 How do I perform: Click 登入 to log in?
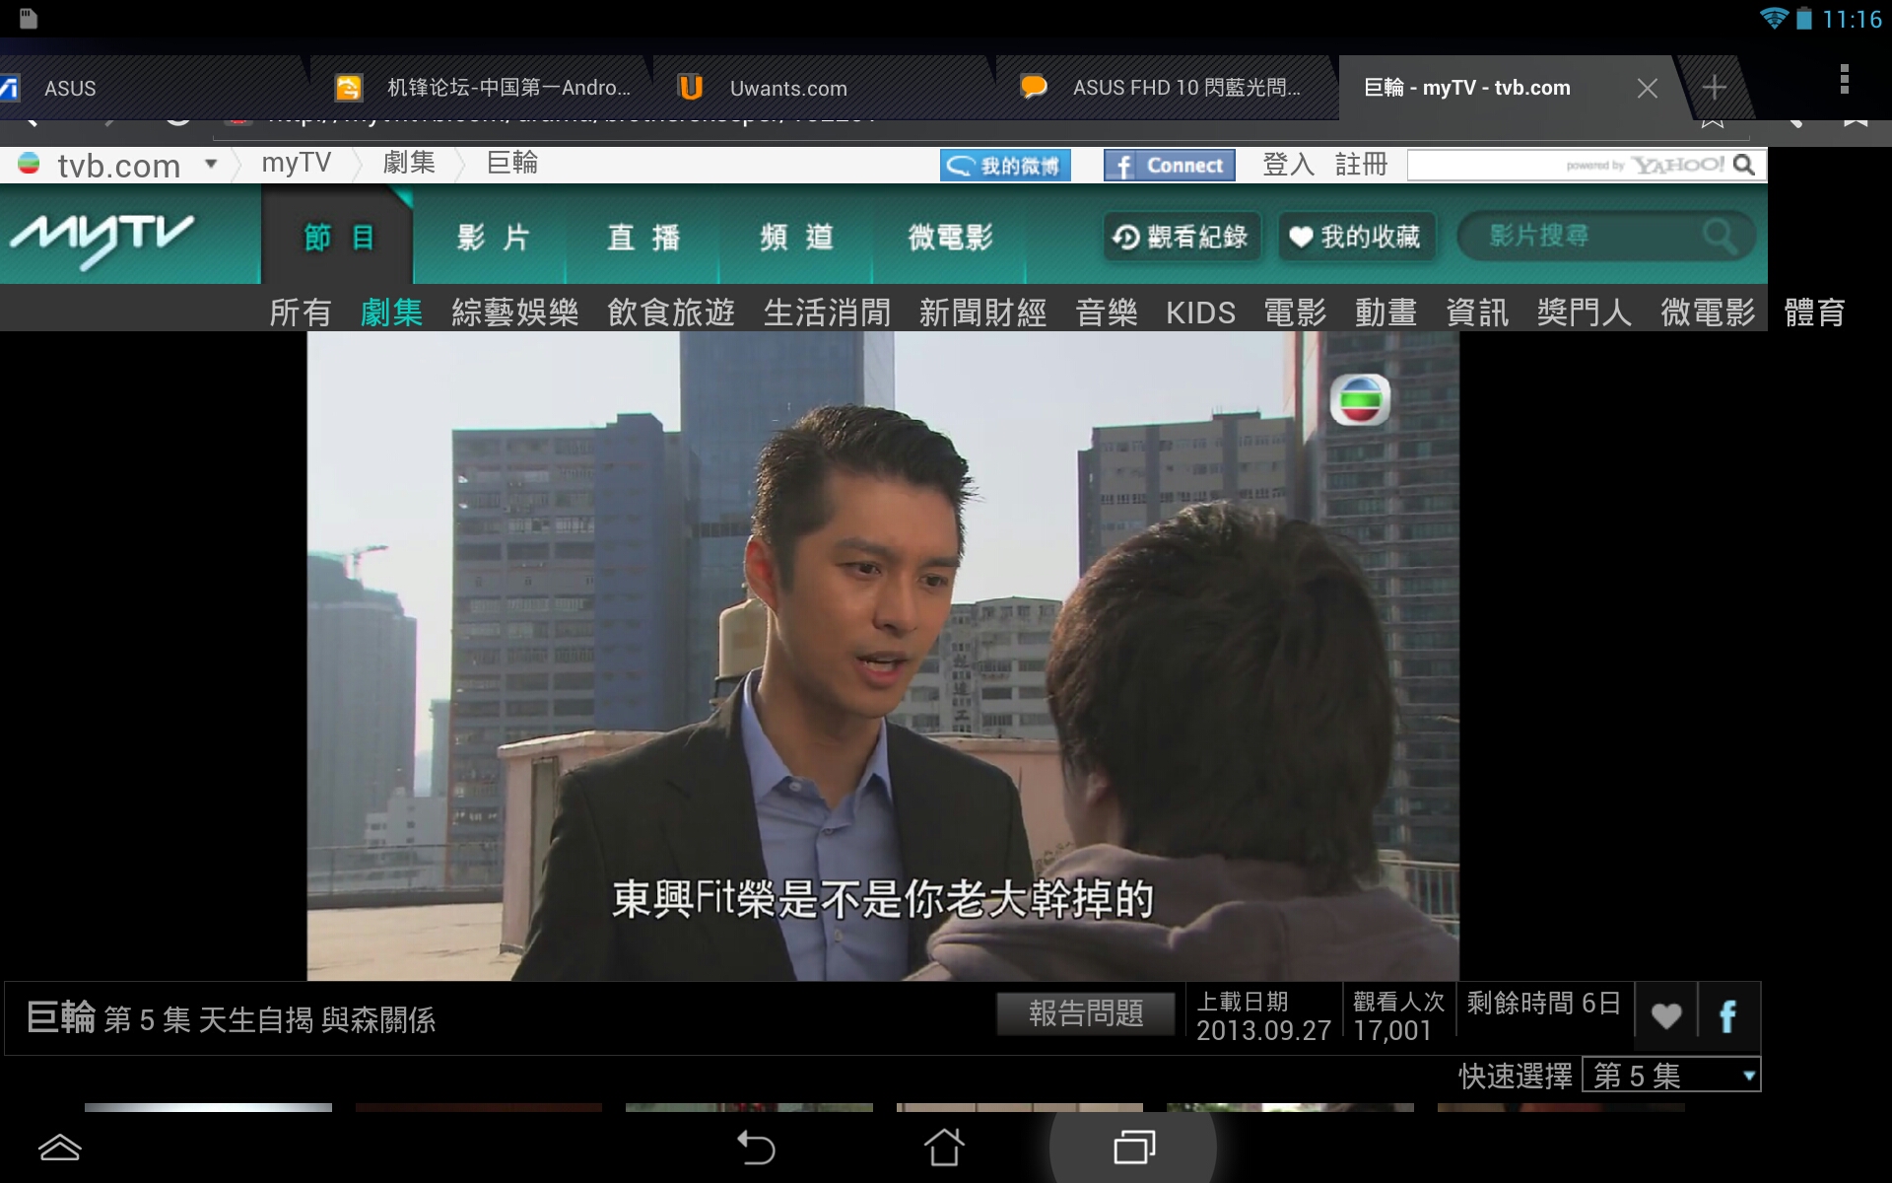pos(1288,165)
